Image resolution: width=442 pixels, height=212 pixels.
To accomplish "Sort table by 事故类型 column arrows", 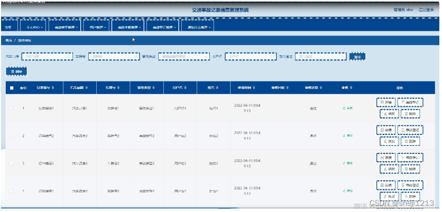I will (x=153, y=88).
